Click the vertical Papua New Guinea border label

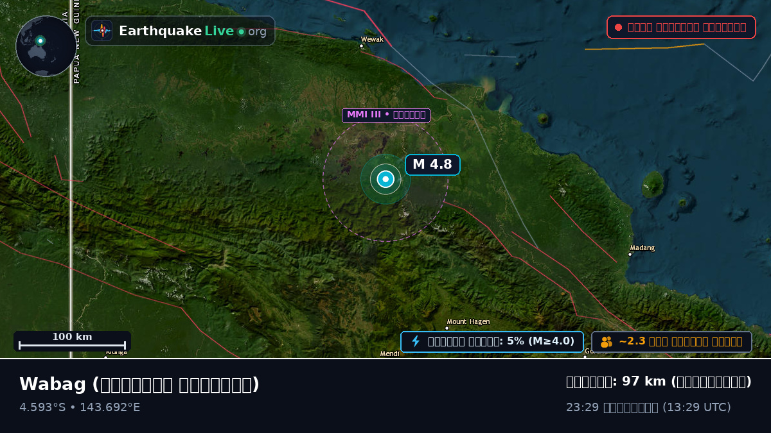coord(76,42)
